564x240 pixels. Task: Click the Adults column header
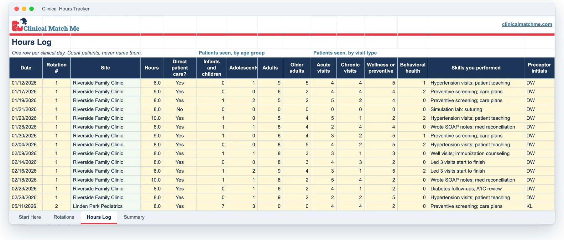[270, 68]
